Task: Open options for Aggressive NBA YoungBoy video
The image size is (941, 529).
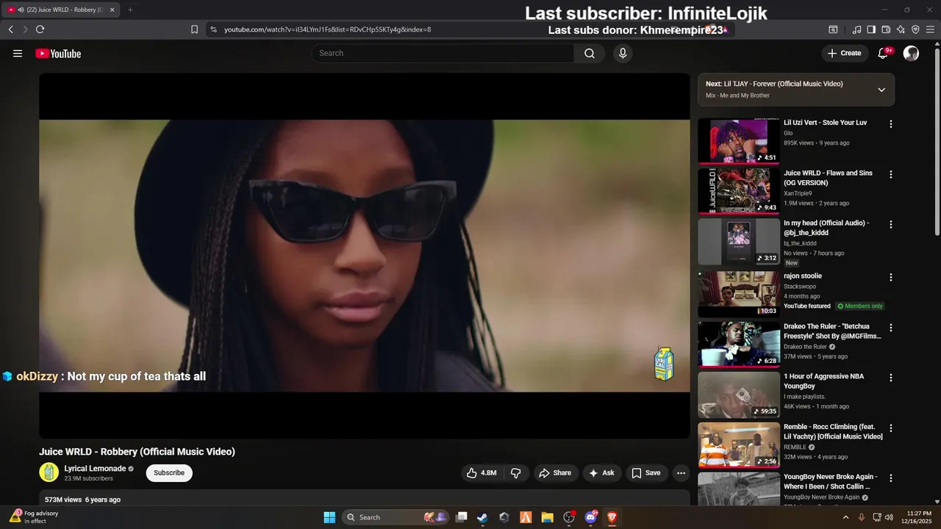Action: [891, 378]
